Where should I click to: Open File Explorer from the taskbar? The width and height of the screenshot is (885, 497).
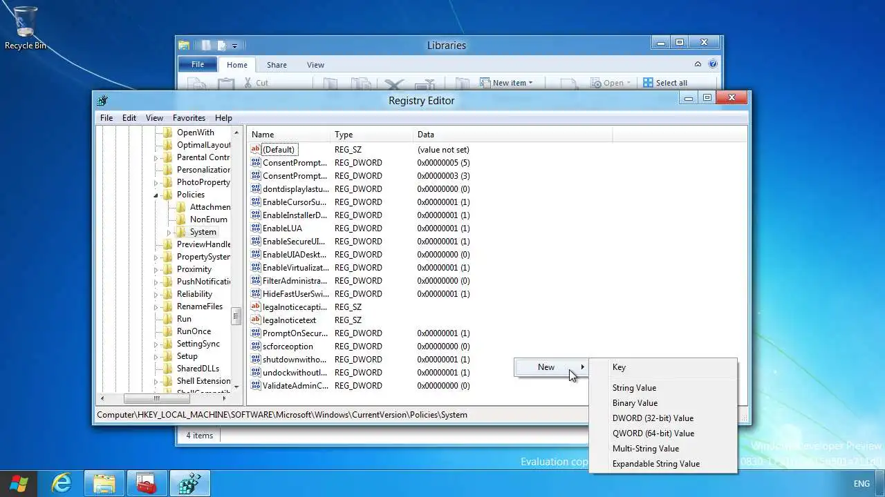coord(104,484)
